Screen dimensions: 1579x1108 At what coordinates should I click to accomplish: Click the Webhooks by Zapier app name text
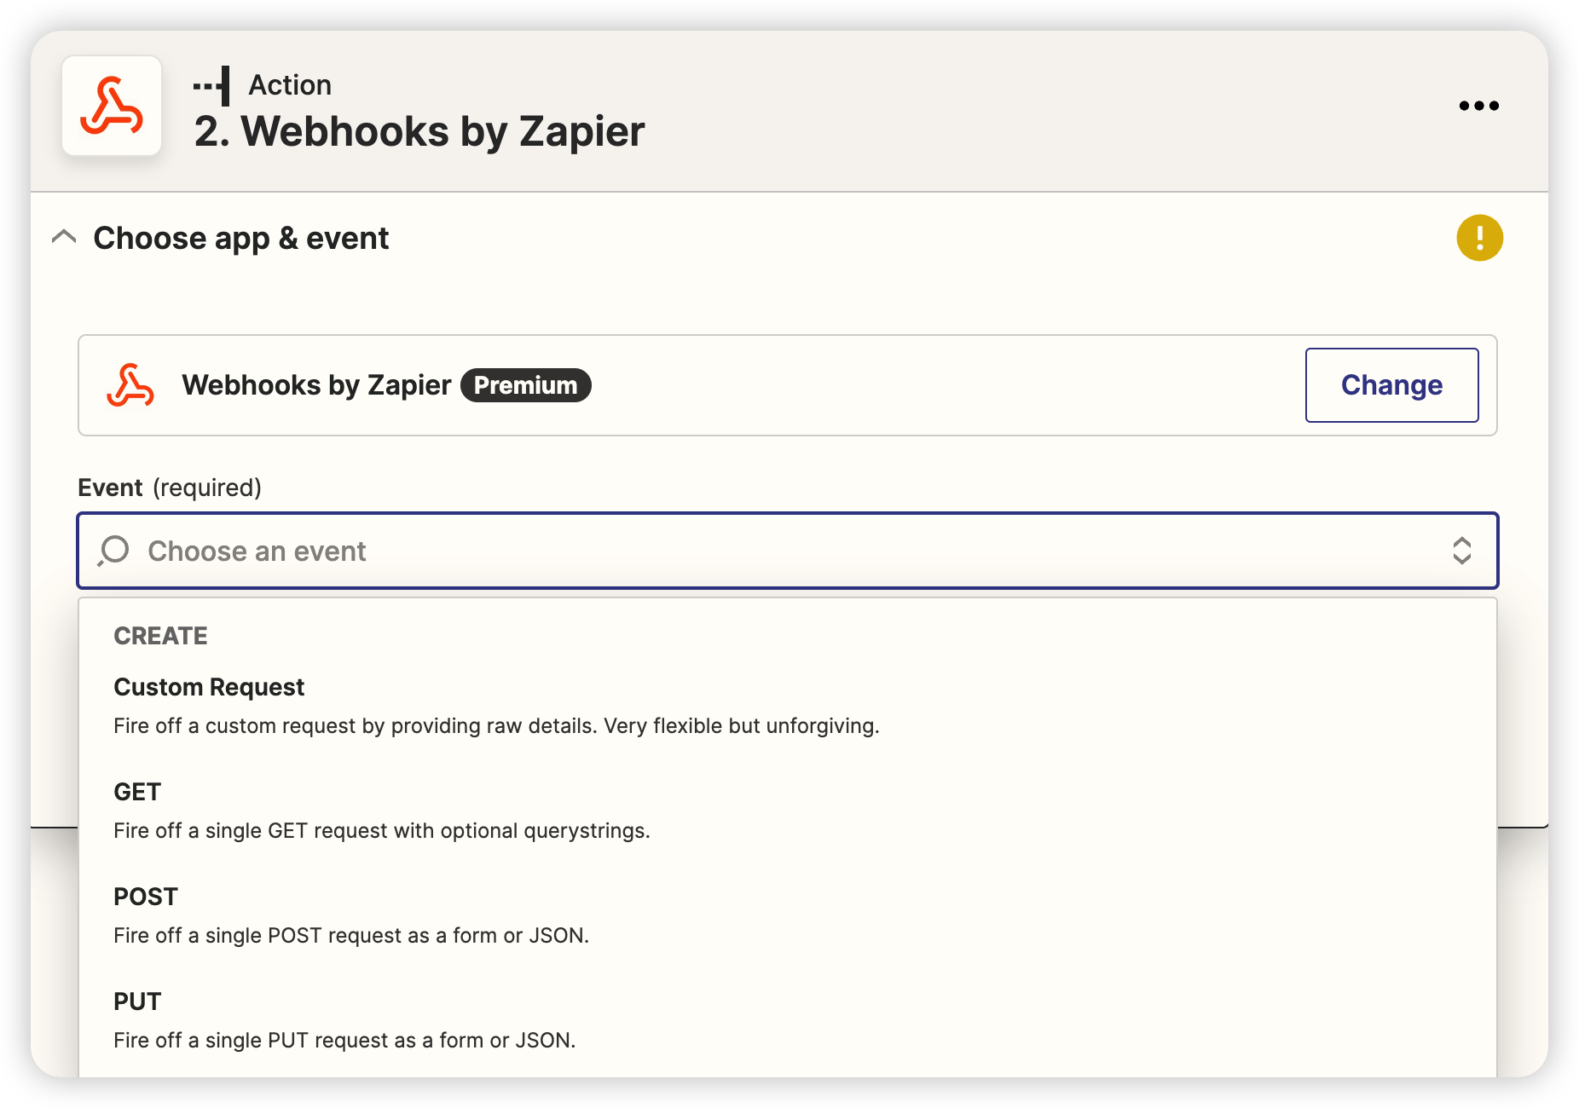pyautogui.click(x=316, y=385)
